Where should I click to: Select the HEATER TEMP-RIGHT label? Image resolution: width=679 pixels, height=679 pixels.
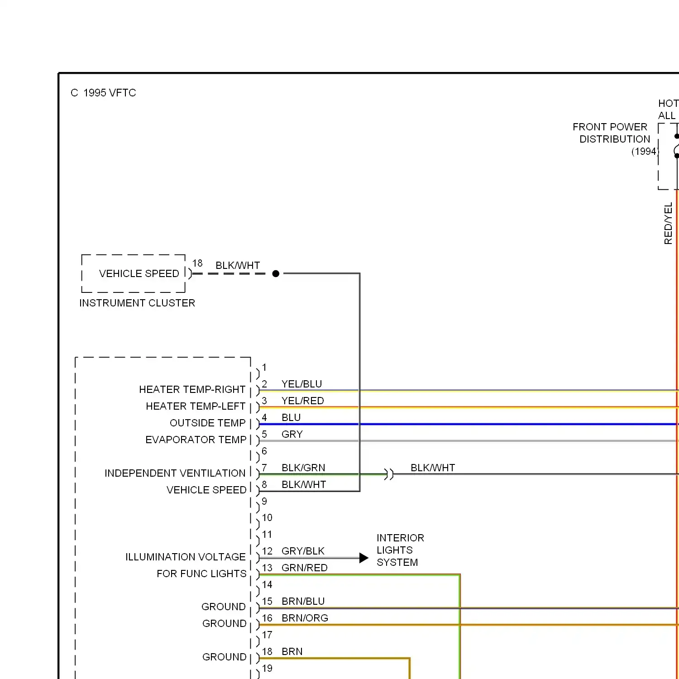tap(192, 389)
